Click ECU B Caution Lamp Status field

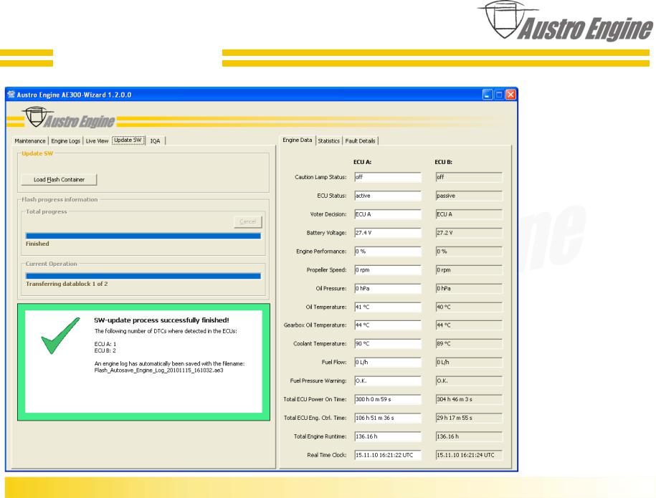click(469, 177)
